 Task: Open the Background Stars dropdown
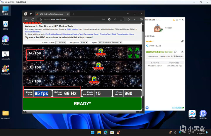84,42
